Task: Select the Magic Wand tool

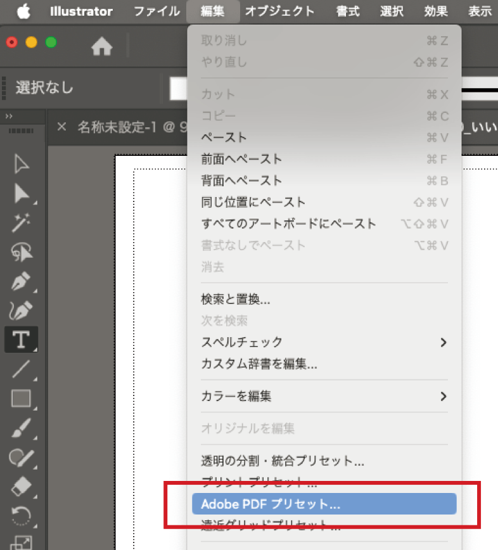Action: (21, 223)
